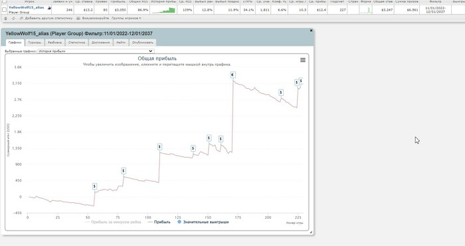Expand the 'Группы игроков' dropdown
The height and width of the screenshot is (246, 465).
(126, 19)
